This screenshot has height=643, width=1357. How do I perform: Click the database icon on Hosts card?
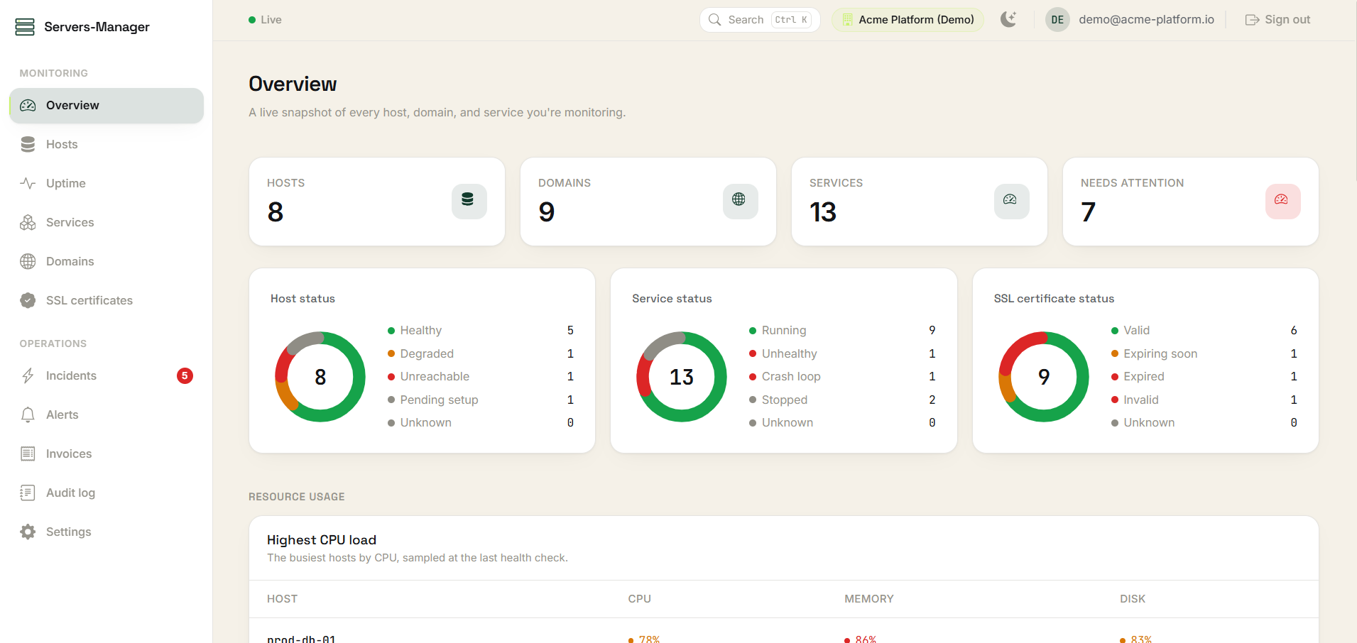[x=469, y=201]
